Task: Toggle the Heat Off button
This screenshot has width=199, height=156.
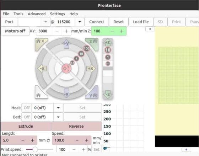Action: pos(27,108)
